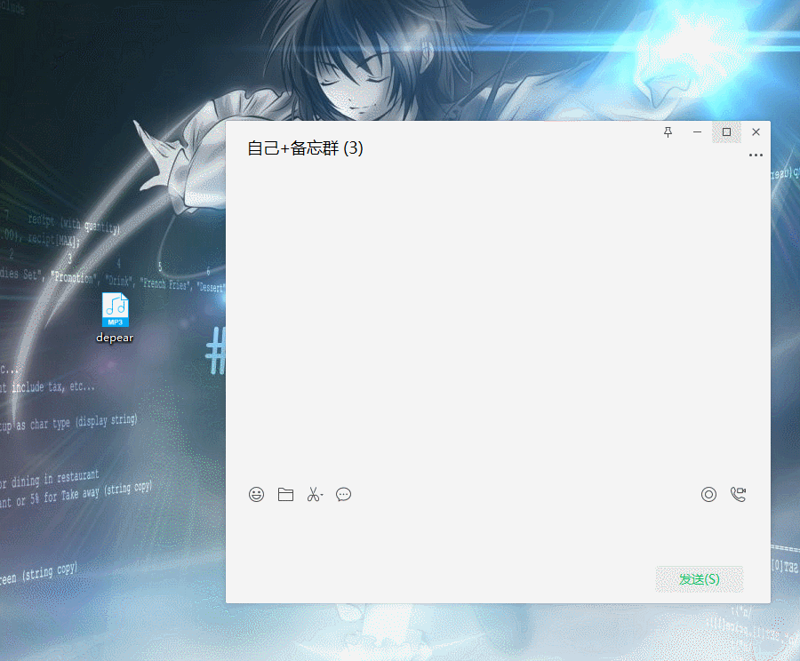Viewport: 800px width, 661px height.
Task: Close the 自己+备忘群 chat window
Action: (756, 132)
